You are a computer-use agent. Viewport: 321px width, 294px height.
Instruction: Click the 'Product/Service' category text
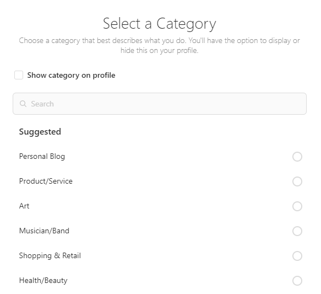pos(46,181)
